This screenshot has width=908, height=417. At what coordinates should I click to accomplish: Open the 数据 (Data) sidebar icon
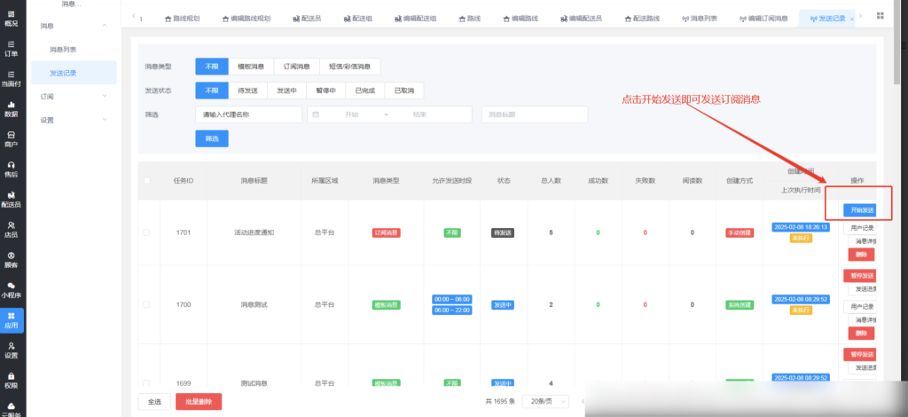(x=12, y=107)
